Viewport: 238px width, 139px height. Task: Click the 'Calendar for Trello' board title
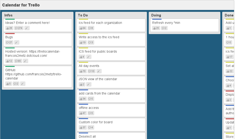coord(21,5)
